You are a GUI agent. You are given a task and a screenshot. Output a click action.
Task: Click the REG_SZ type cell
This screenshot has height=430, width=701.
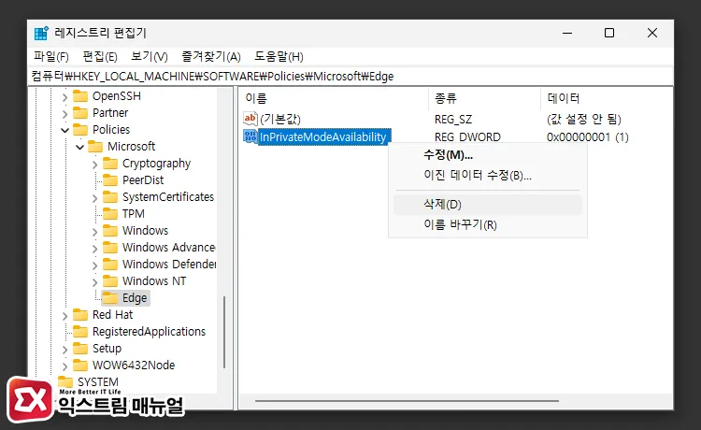tap(453, 120)
